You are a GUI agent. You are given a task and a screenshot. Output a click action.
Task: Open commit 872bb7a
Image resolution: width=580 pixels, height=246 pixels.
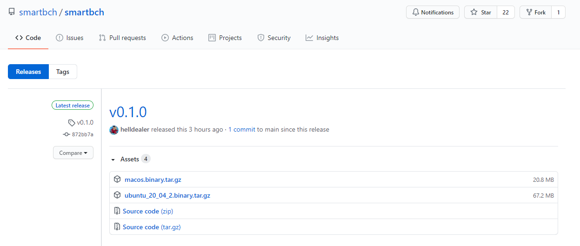coord(78,134)
